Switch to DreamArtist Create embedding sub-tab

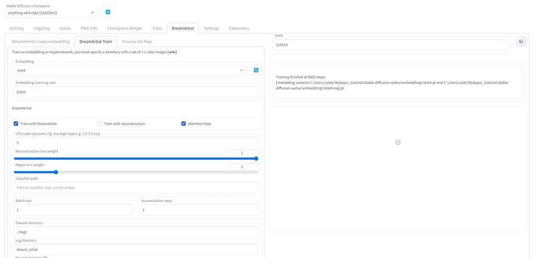(x=41, y=41)
